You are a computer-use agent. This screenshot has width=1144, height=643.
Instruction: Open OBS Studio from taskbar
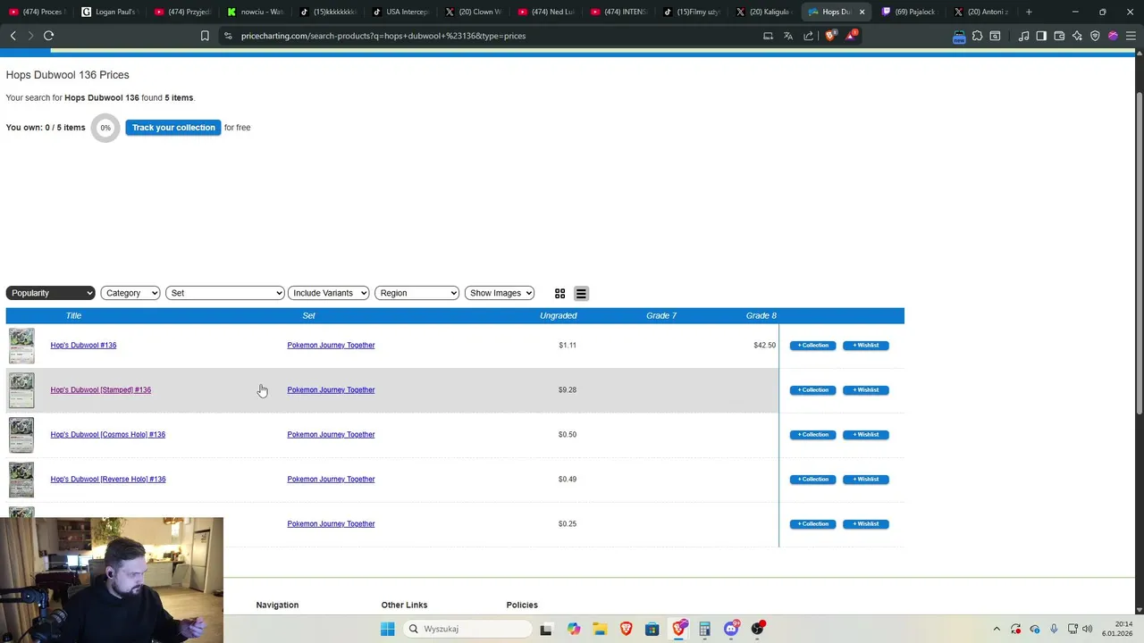758,629
